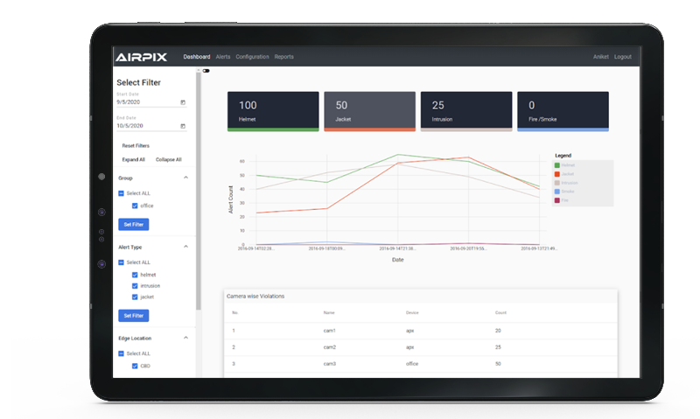Collapse the Alert Type section chevron

pyautogui.click(x=185, y=247)
